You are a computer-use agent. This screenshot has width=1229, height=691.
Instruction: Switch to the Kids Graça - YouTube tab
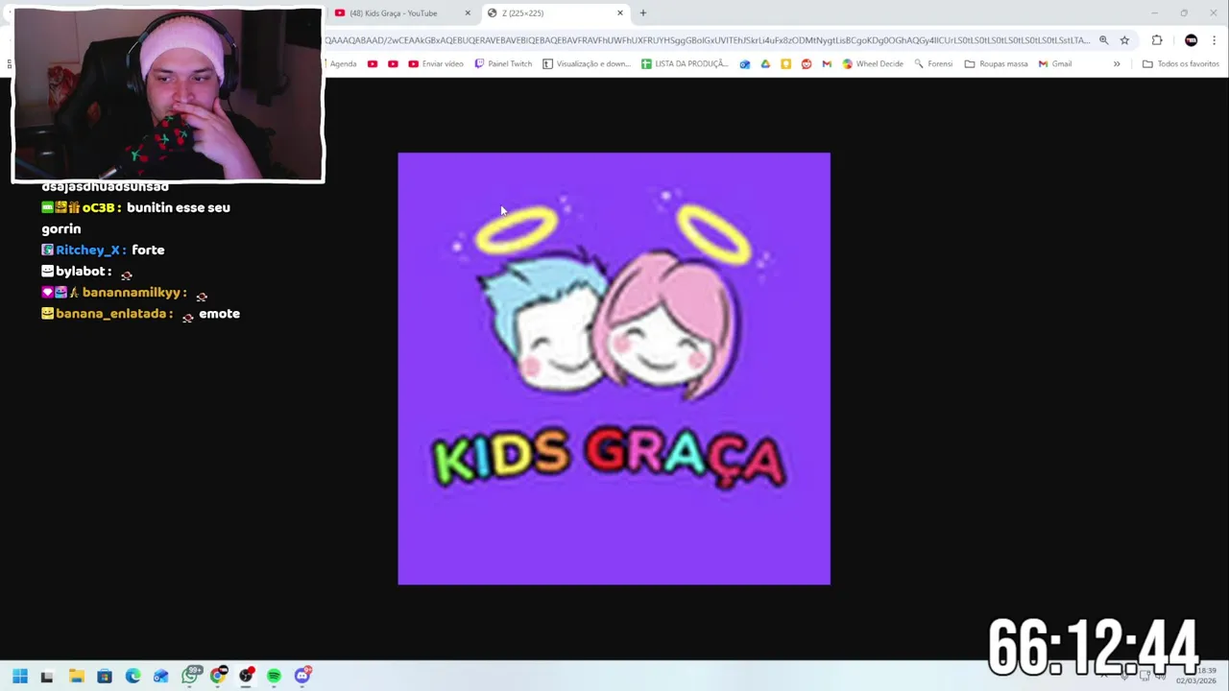coord(401,12)
